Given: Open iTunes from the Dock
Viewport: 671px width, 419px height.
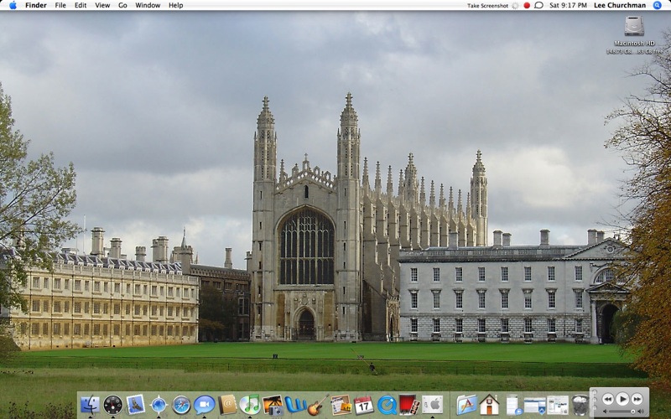Looking at the screenshot, I should coord(249,405).
